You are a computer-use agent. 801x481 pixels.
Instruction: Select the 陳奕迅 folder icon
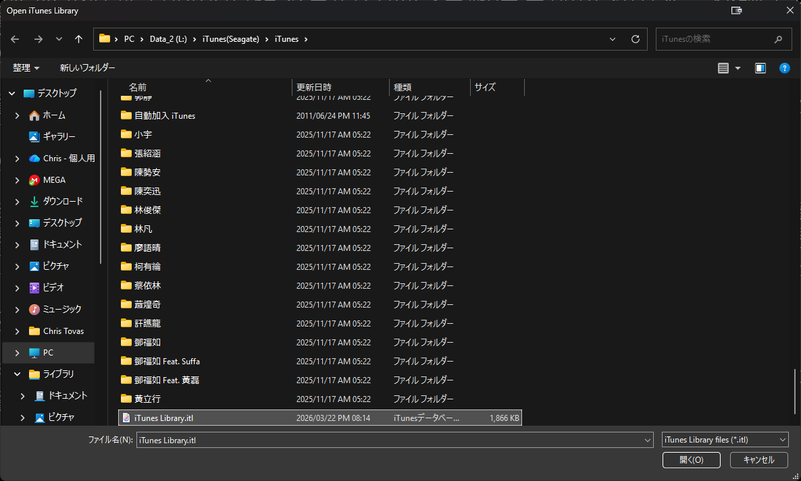pos(126,191)
